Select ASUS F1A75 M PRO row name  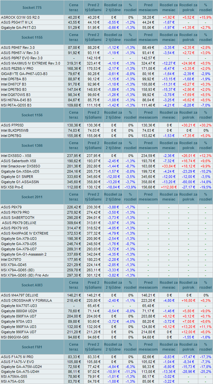[x=17, y=356]
